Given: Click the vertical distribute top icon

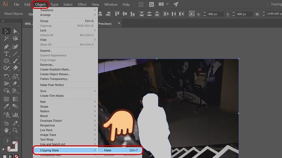Looking at the screenshot, I should 142,14.
